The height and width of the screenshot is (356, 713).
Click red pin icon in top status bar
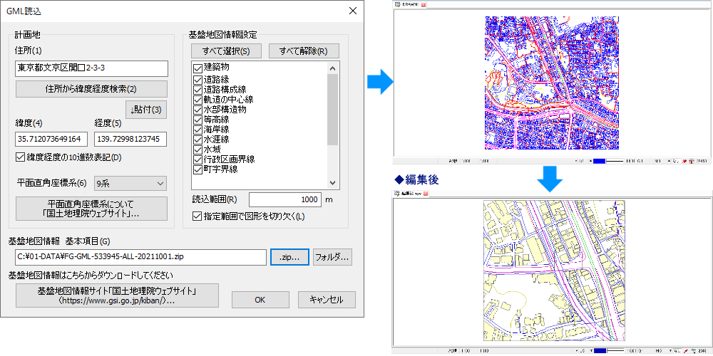(x=684, y=161)
